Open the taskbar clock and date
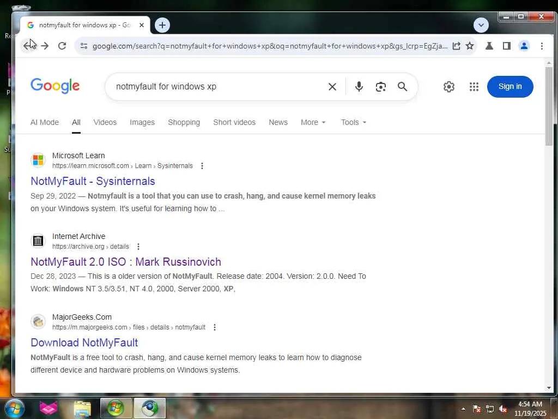The image size is (558, 419). point(530,409)
